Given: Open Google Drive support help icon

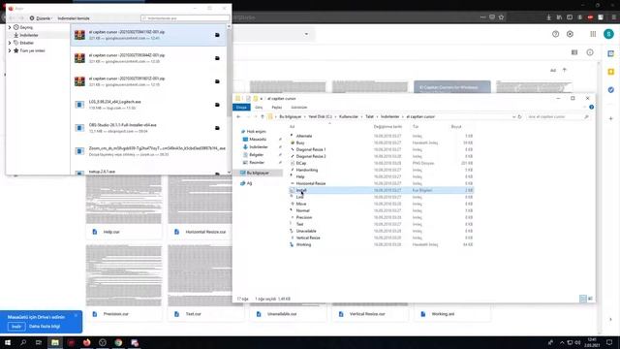Looking at the screenshot, I should coord(555,34).
